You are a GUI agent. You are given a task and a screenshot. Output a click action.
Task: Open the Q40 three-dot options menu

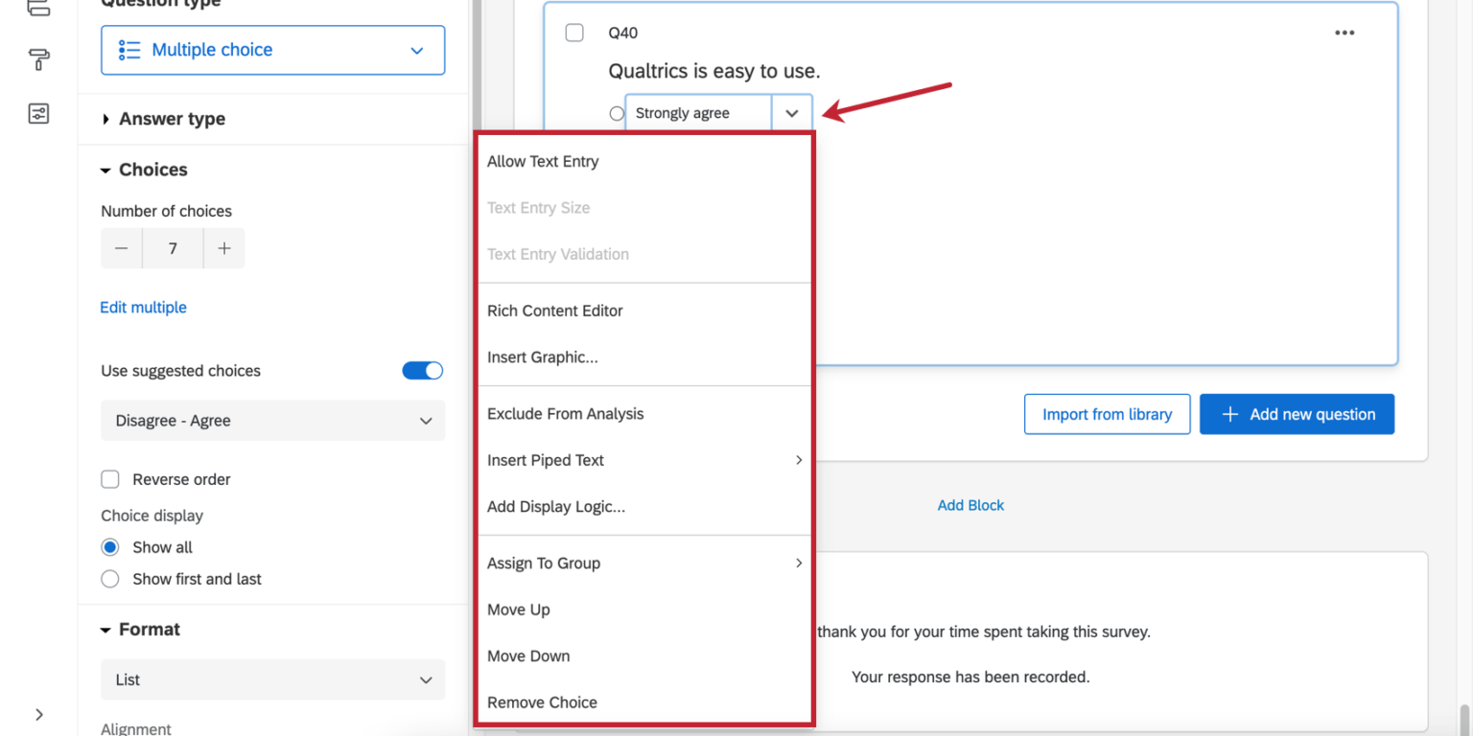tap(1344, 32)
